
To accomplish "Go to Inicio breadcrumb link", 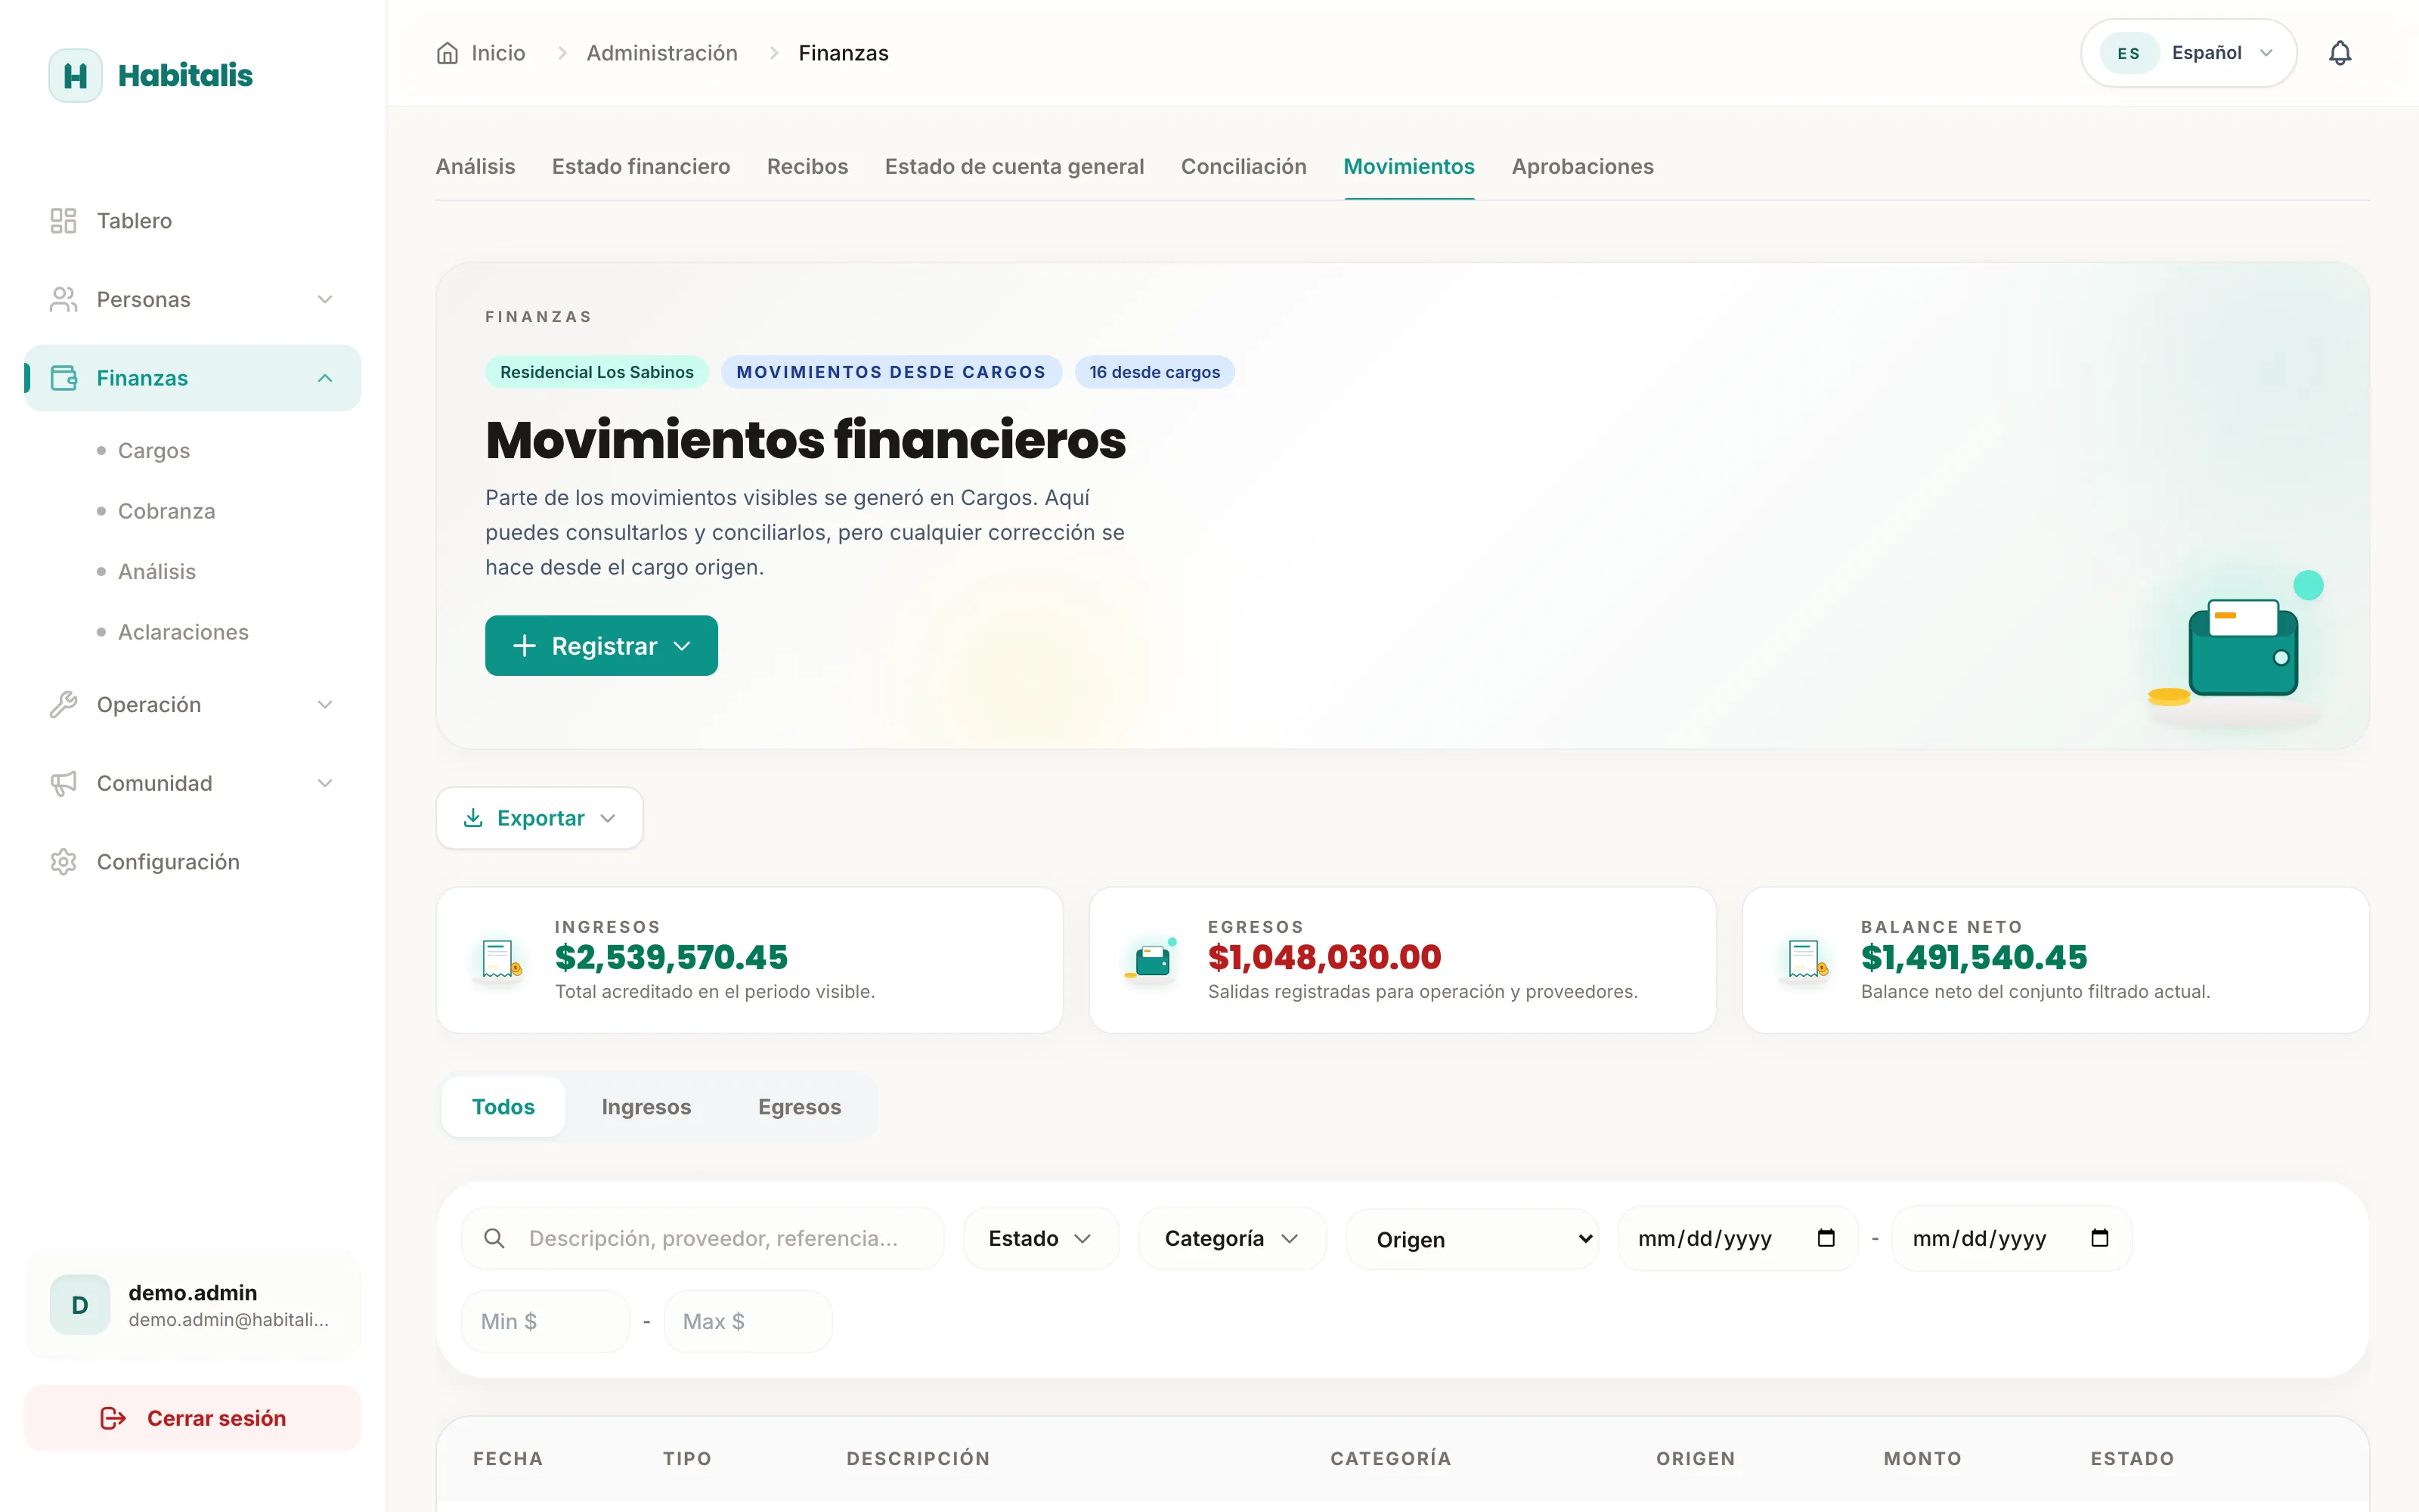I will [498, 53].
